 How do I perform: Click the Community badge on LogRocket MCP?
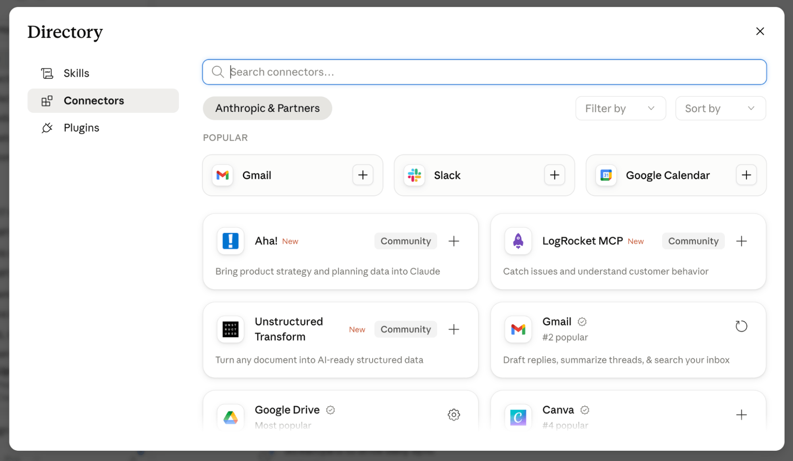pyautogui.click(x=693, y=241)
